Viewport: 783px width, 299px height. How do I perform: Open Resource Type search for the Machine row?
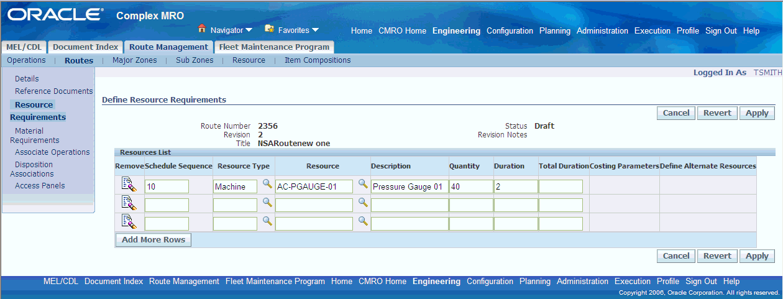(267, 184)
